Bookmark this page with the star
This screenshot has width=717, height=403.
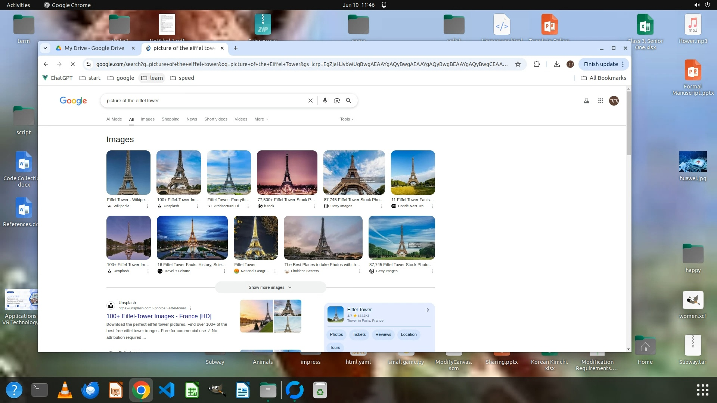[518, 64]
